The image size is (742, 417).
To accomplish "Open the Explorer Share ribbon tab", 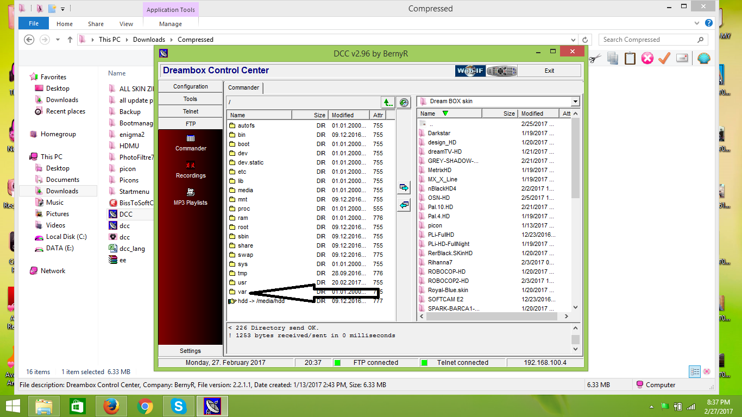I will point(96,24).
